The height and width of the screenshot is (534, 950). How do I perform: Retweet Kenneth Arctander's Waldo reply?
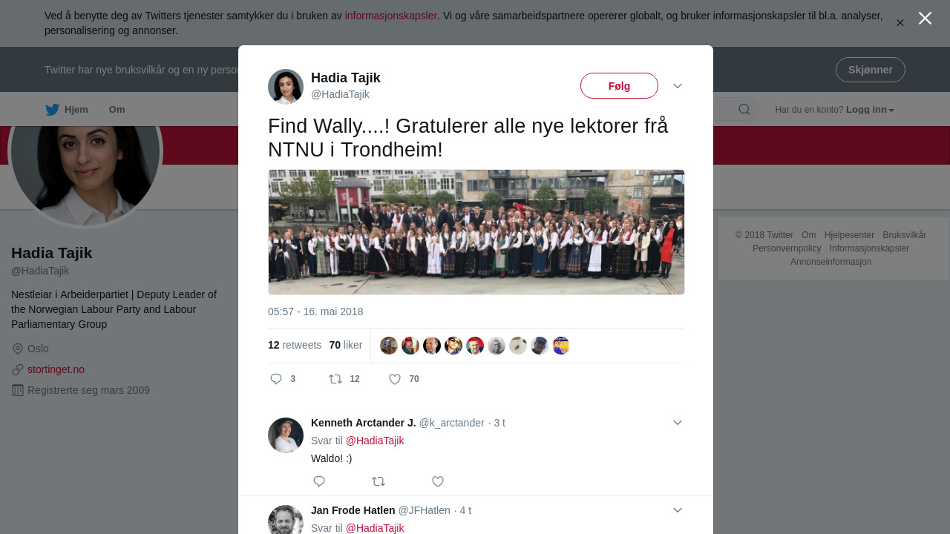pyautogui.click(x=379, y=481)
